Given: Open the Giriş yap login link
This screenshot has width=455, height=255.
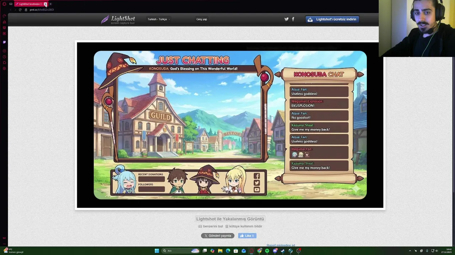Looking at the screenshot, I should [202, 19].
